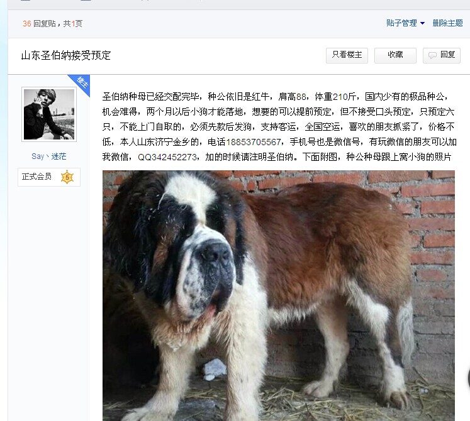This screenshot has width=470, height=421.
Task: Click the 贴子管理 text label
Action: 401,23
